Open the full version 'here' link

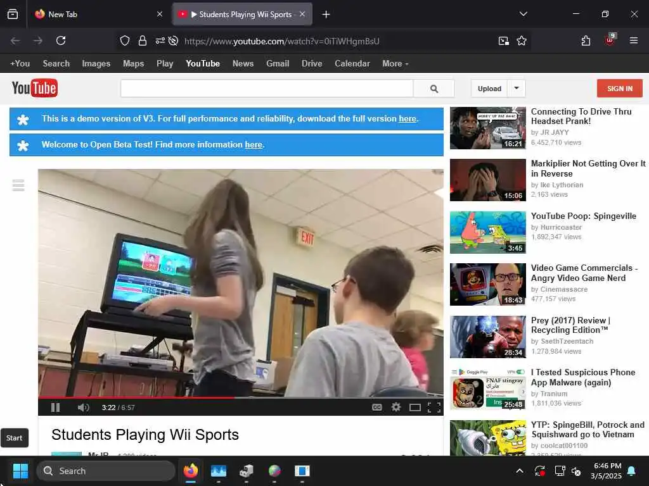[x=408, y=118]
